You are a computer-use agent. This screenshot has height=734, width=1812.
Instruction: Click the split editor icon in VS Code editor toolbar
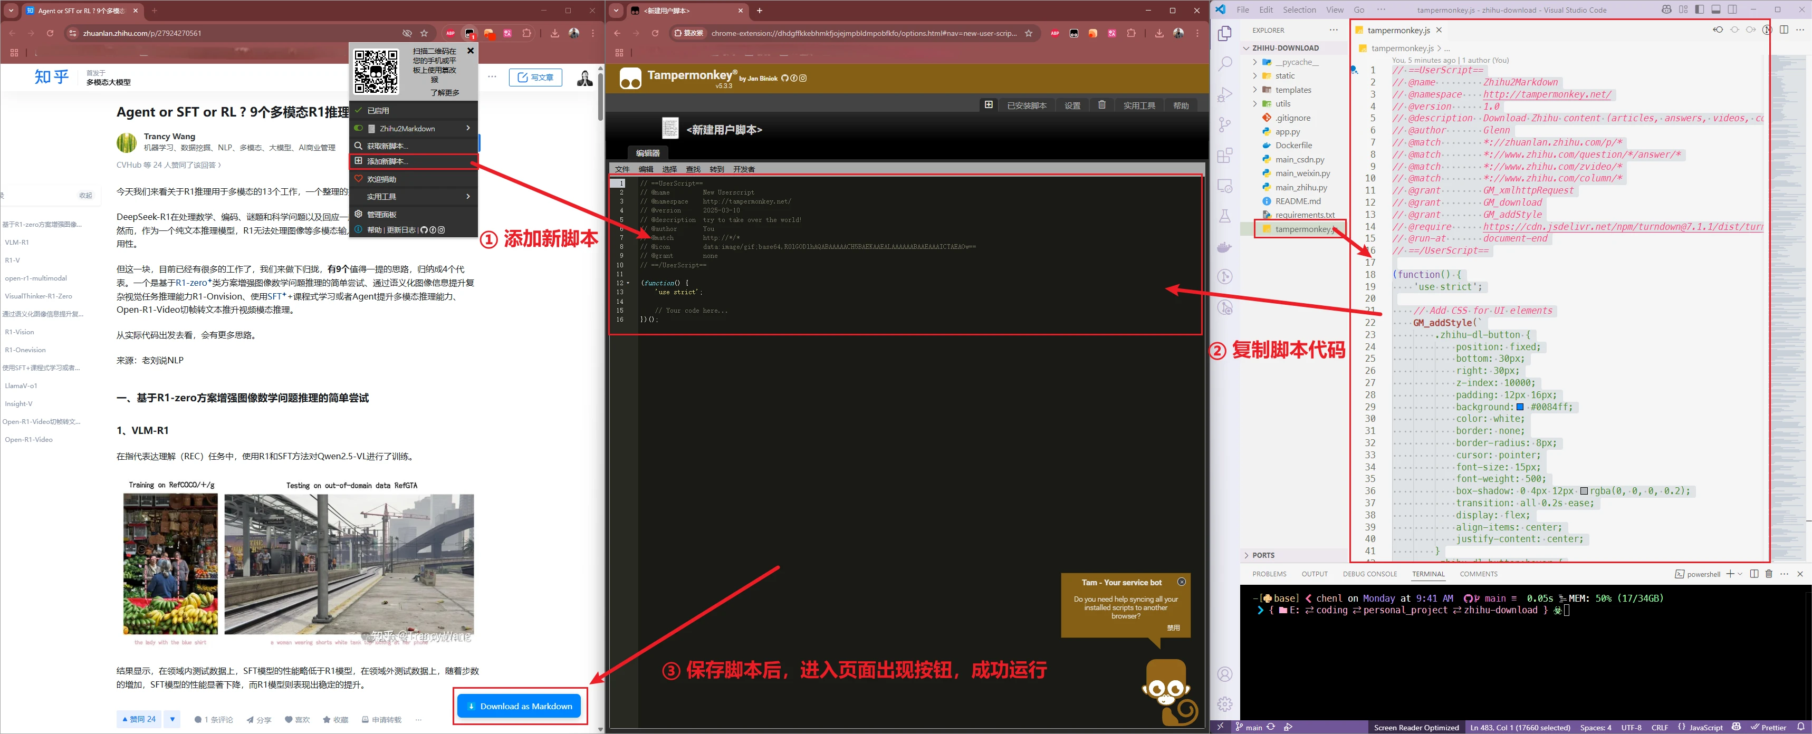point(1784,30)
